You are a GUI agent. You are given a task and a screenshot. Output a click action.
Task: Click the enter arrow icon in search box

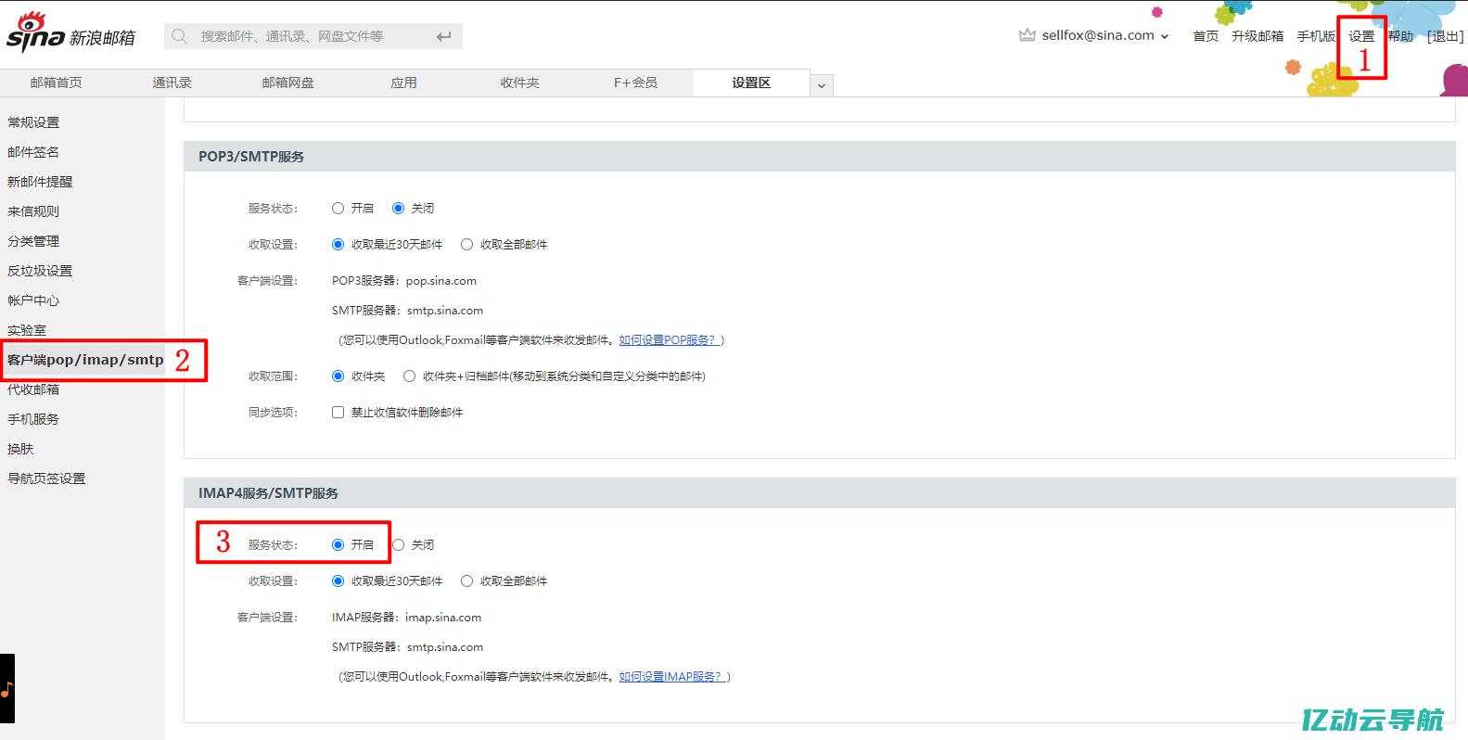click(x=444, y=36)
